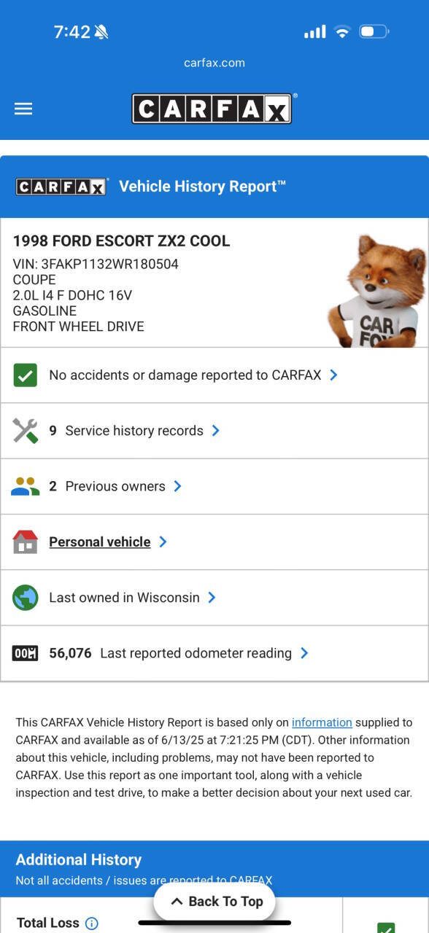
Task: Click the CARFAX fox mascot image
Action: tap(376, 292)
